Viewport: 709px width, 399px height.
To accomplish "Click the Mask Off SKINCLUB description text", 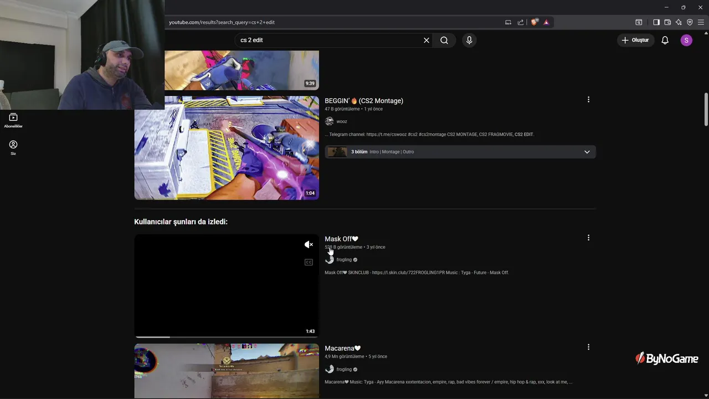I will (417, 273).
